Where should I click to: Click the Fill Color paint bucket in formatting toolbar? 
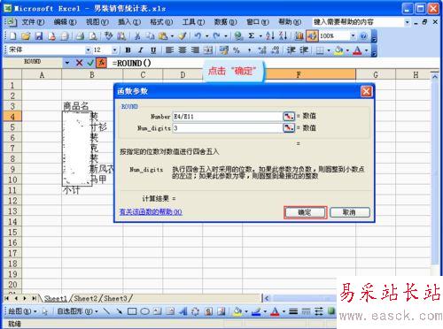click(x=338, y=50)
